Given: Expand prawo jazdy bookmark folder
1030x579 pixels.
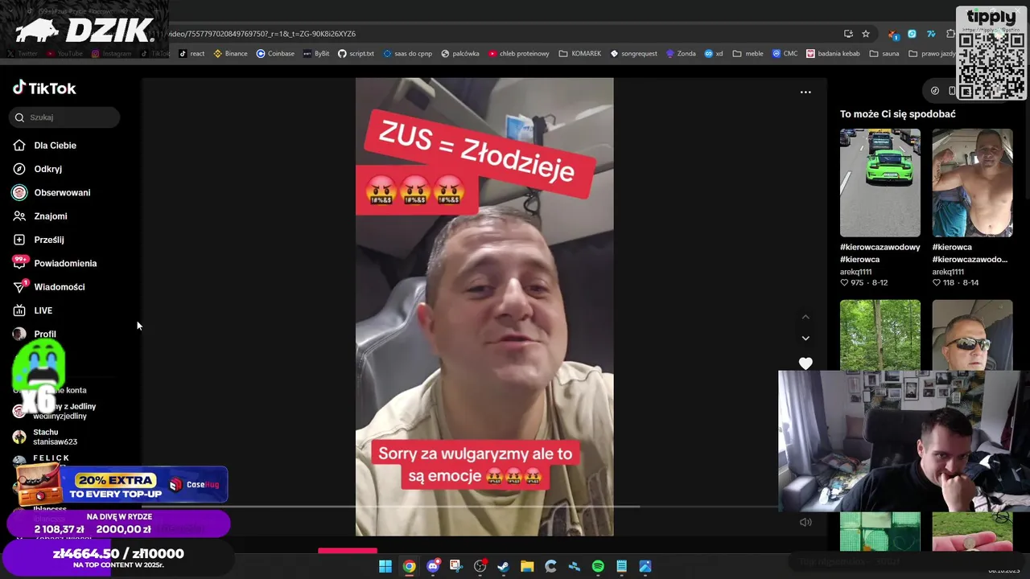Looking at the screenshot, I should pyautogui.click(x=933, y=54).
